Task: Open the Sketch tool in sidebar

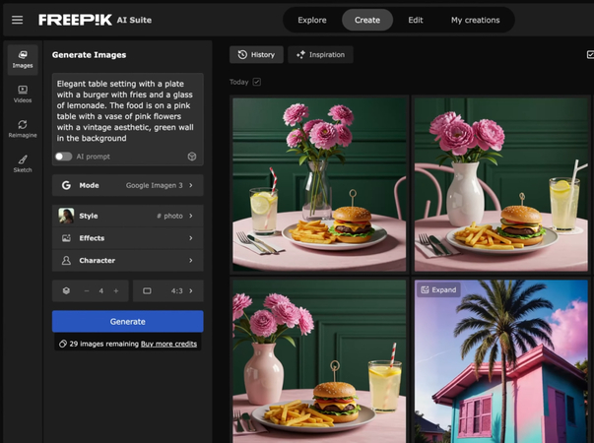Action: tap(23, 163)
